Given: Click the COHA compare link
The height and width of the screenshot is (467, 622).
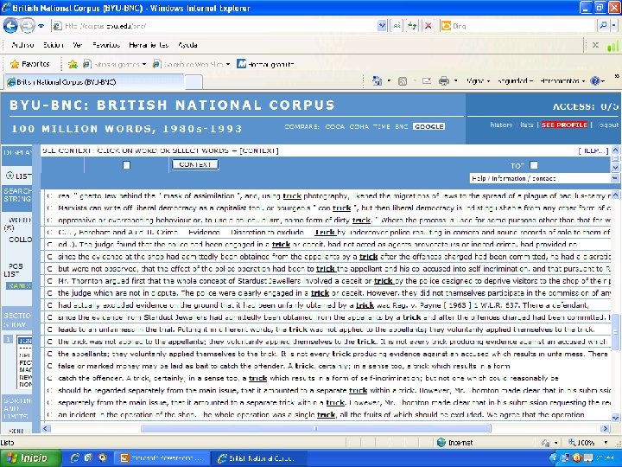Looking at the screenshot, I should pyautogui.click(x=359, y=126).
